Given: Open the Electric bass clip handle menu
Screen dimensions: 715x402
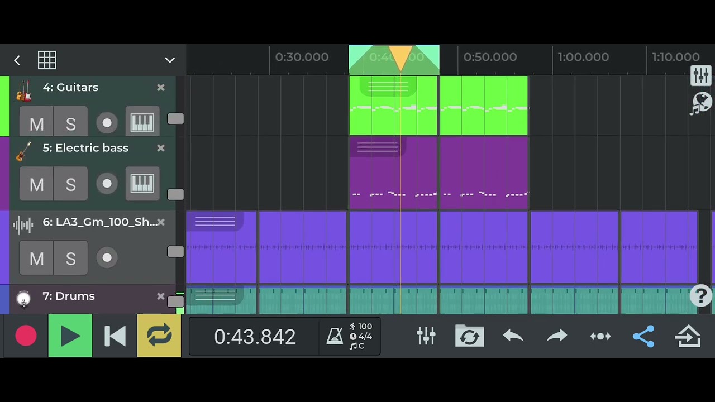Looking at the screenshot, I should point(378,147).
